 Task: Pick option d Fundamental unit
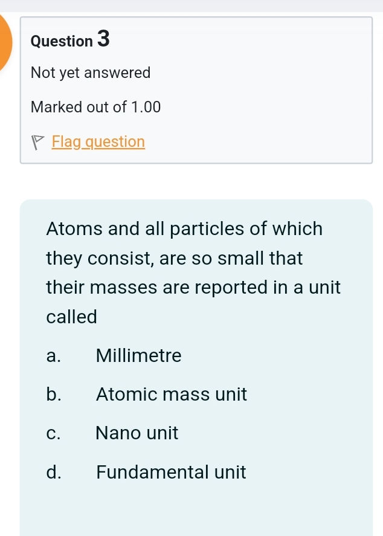[x=171, y=472]
